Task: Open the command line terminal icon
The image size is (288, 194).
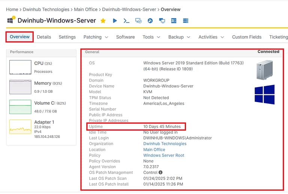Action: click(126, 21)
